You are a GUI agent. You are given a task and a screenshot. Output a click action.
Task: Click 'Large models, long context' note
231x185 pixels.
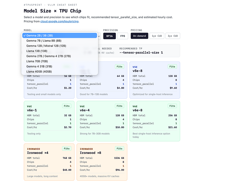point(42,176)
